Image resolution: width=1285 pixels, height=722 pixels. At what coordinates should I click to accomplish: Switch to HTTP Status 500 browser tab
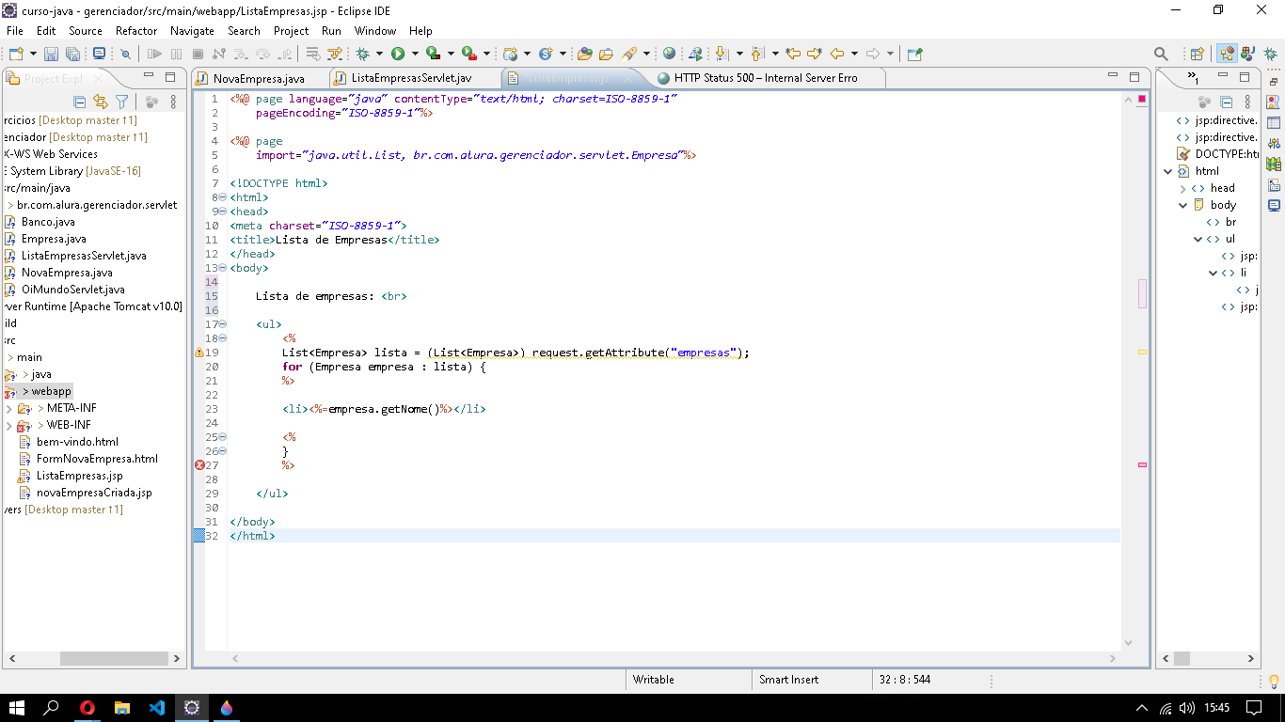point(766,78)
